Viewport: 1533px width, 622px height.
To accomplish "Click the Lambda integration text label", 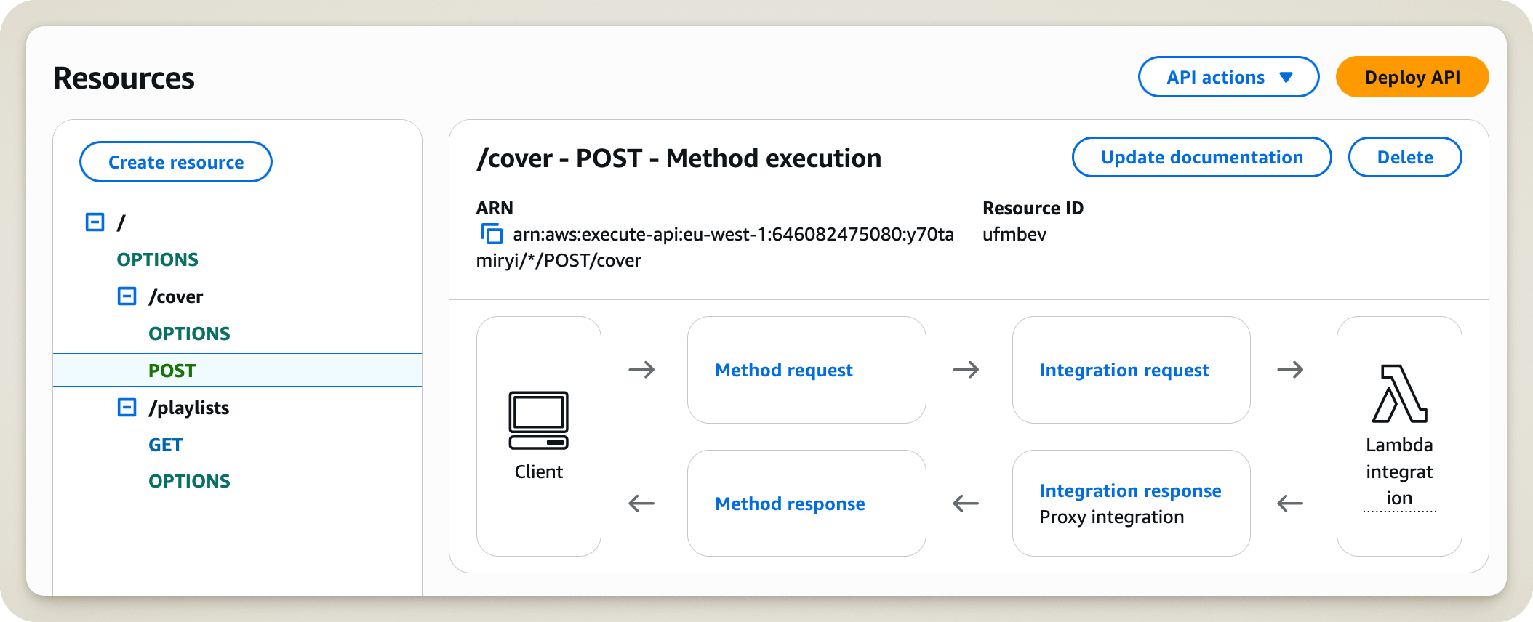I will click(x=1399, y=472).
